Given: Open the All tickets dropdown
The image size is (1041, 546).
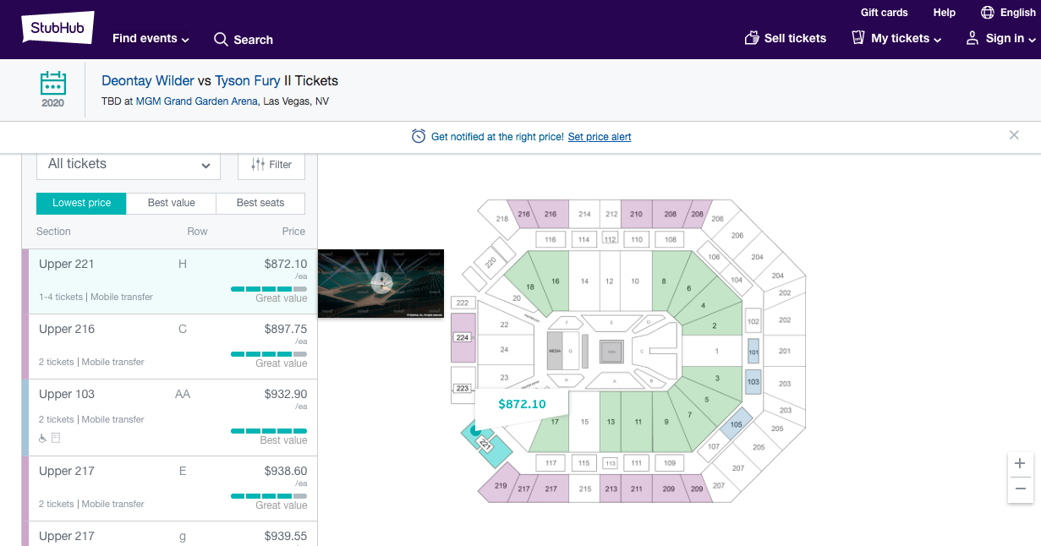Looking at the screenshot, I should (129, 164).
